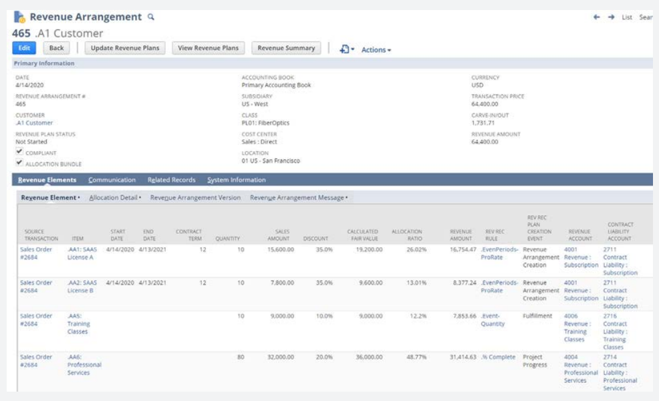Open the Related Records tab
Screen dimensions: 659x401
click(x=171, y=180)
